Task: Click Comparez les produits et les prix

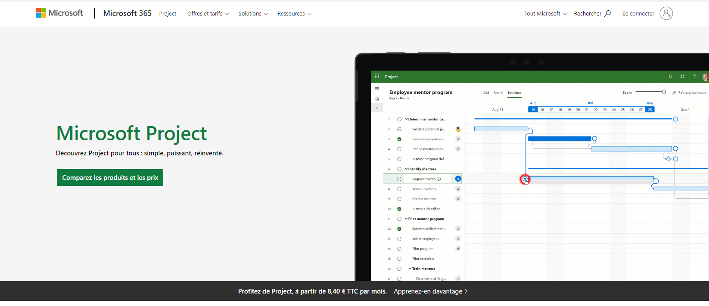Action: pyautogui.click(x=110, y=178)
